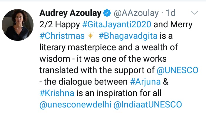View the #Krishna hashtag
This screenshot has height=116, width=206.
click(57, 93)
